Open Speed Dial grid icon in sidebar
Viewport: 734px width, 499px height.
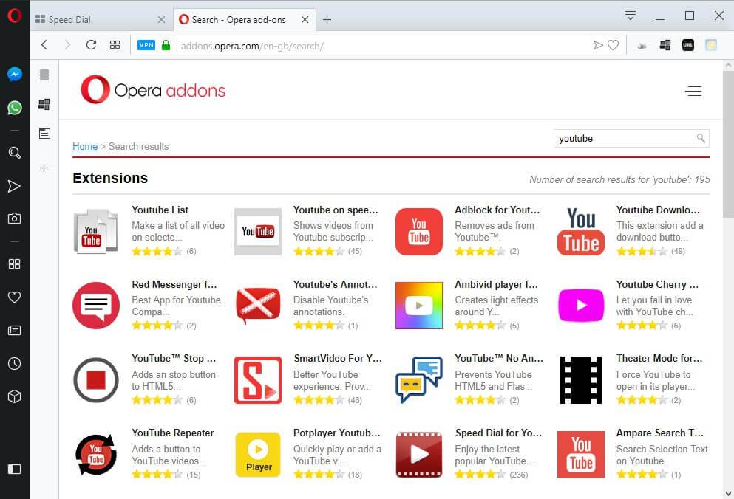(15, 264)
